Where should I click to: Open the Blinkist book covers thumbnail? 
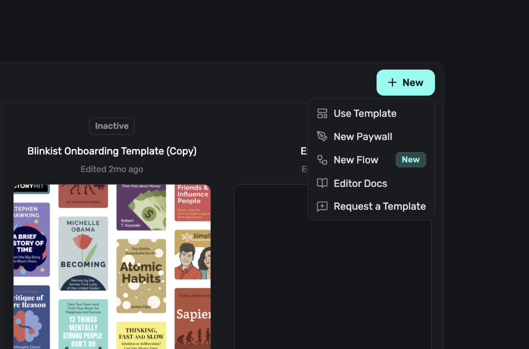pyautogui.click(x=112, y=267)
